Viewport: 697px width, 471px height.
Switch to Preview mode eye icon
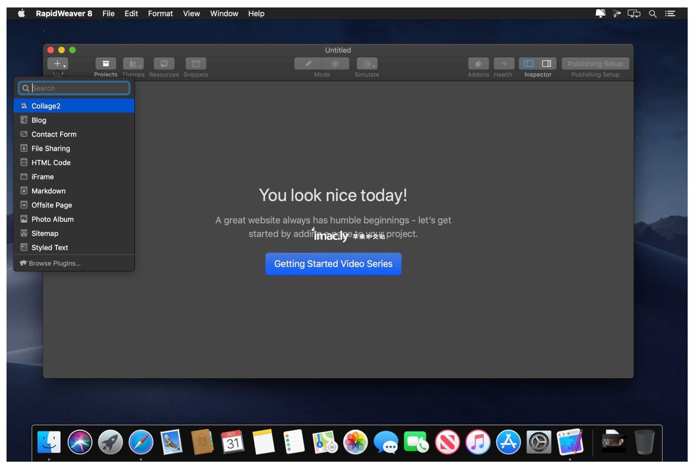pyautogui.click(x=335, y=63)
